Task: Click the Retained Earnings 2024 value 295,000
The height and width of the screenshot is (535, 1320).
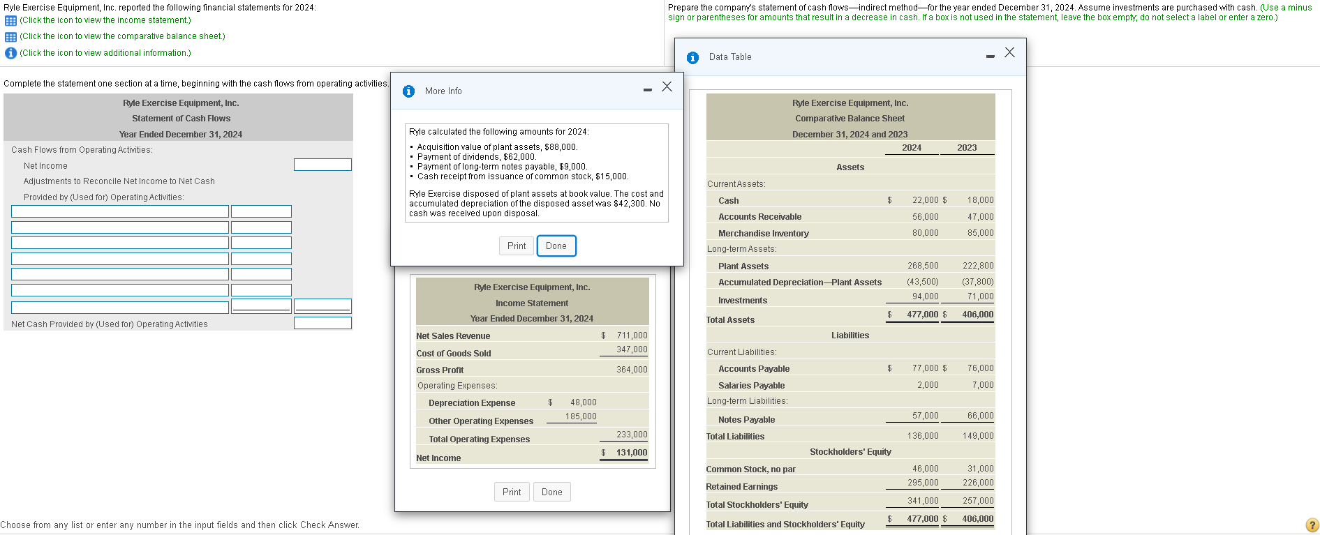Action: coord(924,483)
